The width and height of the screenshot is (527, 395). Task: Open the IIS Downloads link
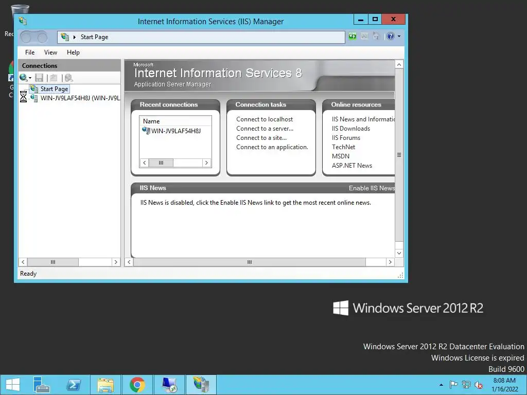click(350, 129)
